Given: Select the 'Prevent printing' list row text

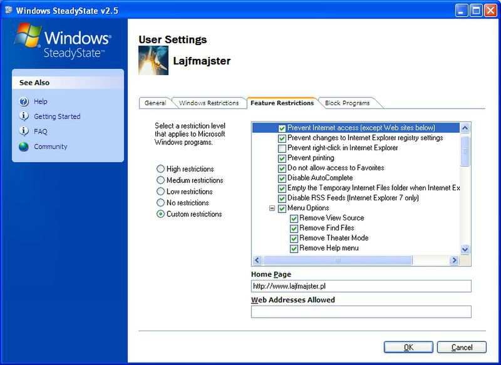Looking at the screenshot, I should pos(311,158).
